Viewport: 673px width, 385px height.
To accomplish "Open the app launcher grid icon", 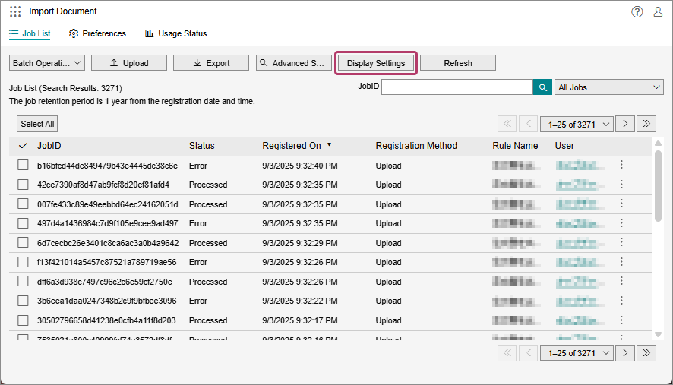I will pyautogui.click(x=15, y=11).
